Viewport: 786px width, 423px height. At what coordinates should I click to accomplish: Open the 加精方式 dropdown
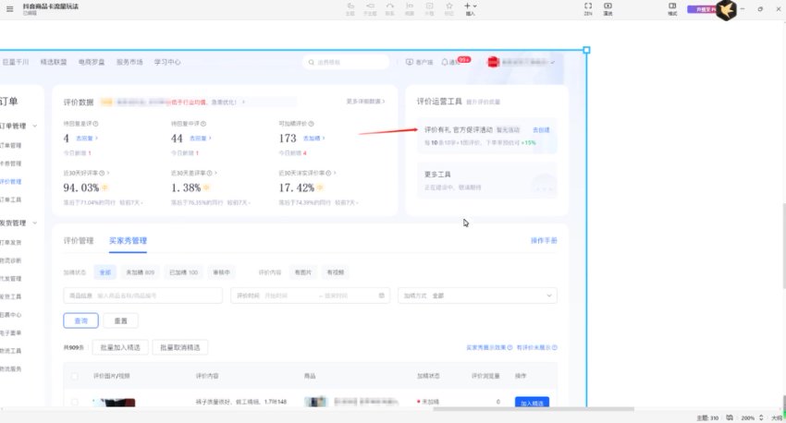(477, 296)
